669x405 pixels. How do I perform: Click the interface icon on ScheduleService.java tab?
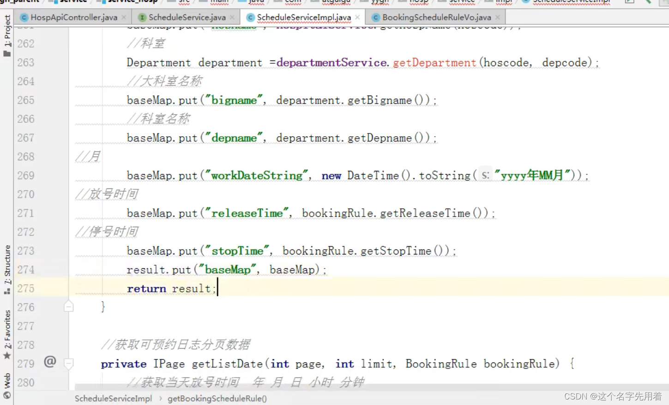142,18
